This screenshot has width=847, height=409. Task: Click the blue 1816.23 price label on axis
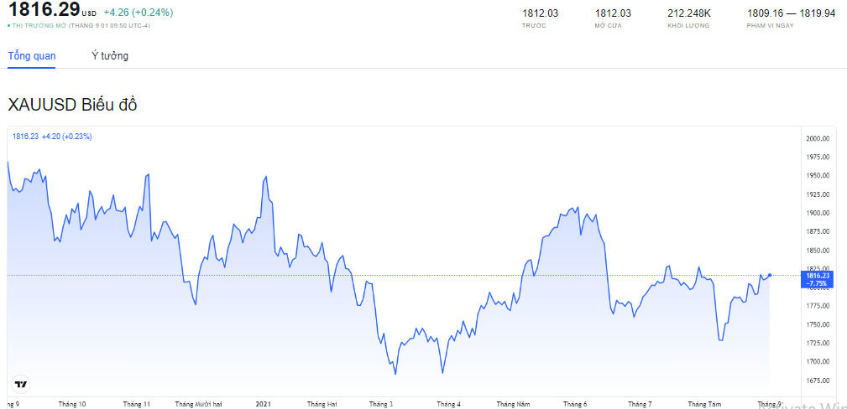[x=817, y=279]
